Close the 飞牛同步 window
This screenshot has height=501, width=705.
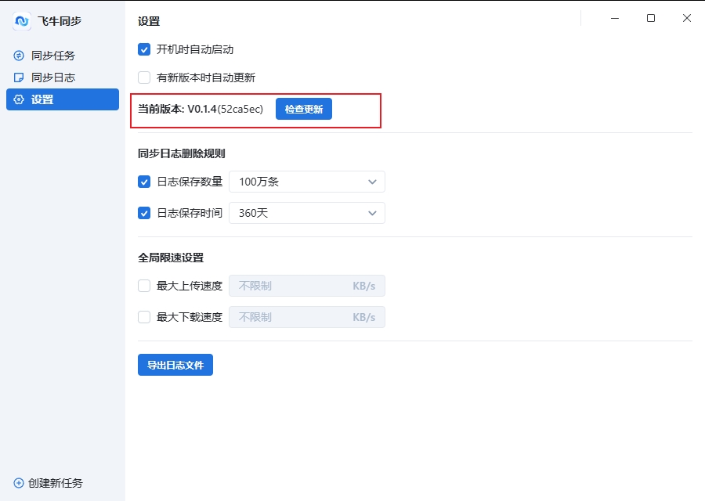[687, 18]
